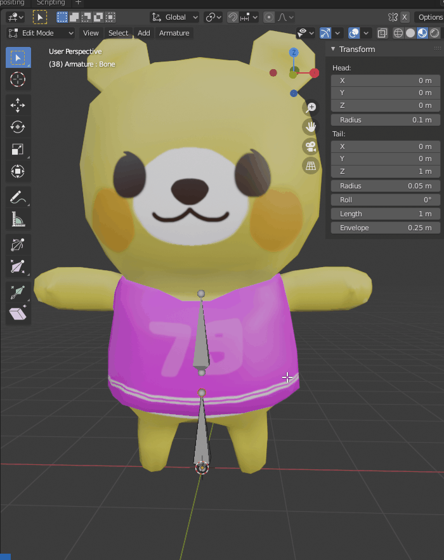Adjust the Envelope 0.25 m field
Viewport: 444px width, 560px height.
click(x=386, y=228)
